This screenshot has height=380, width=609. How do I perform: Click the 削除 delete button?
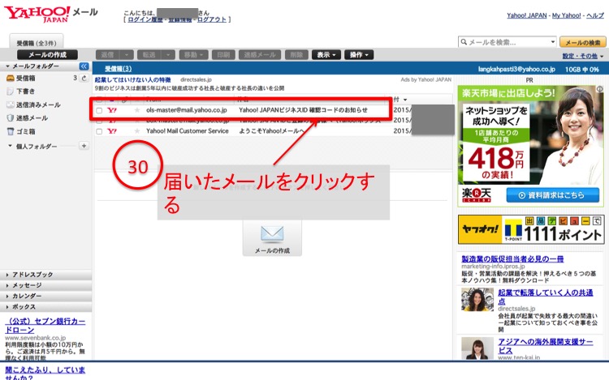click(296, 55)
